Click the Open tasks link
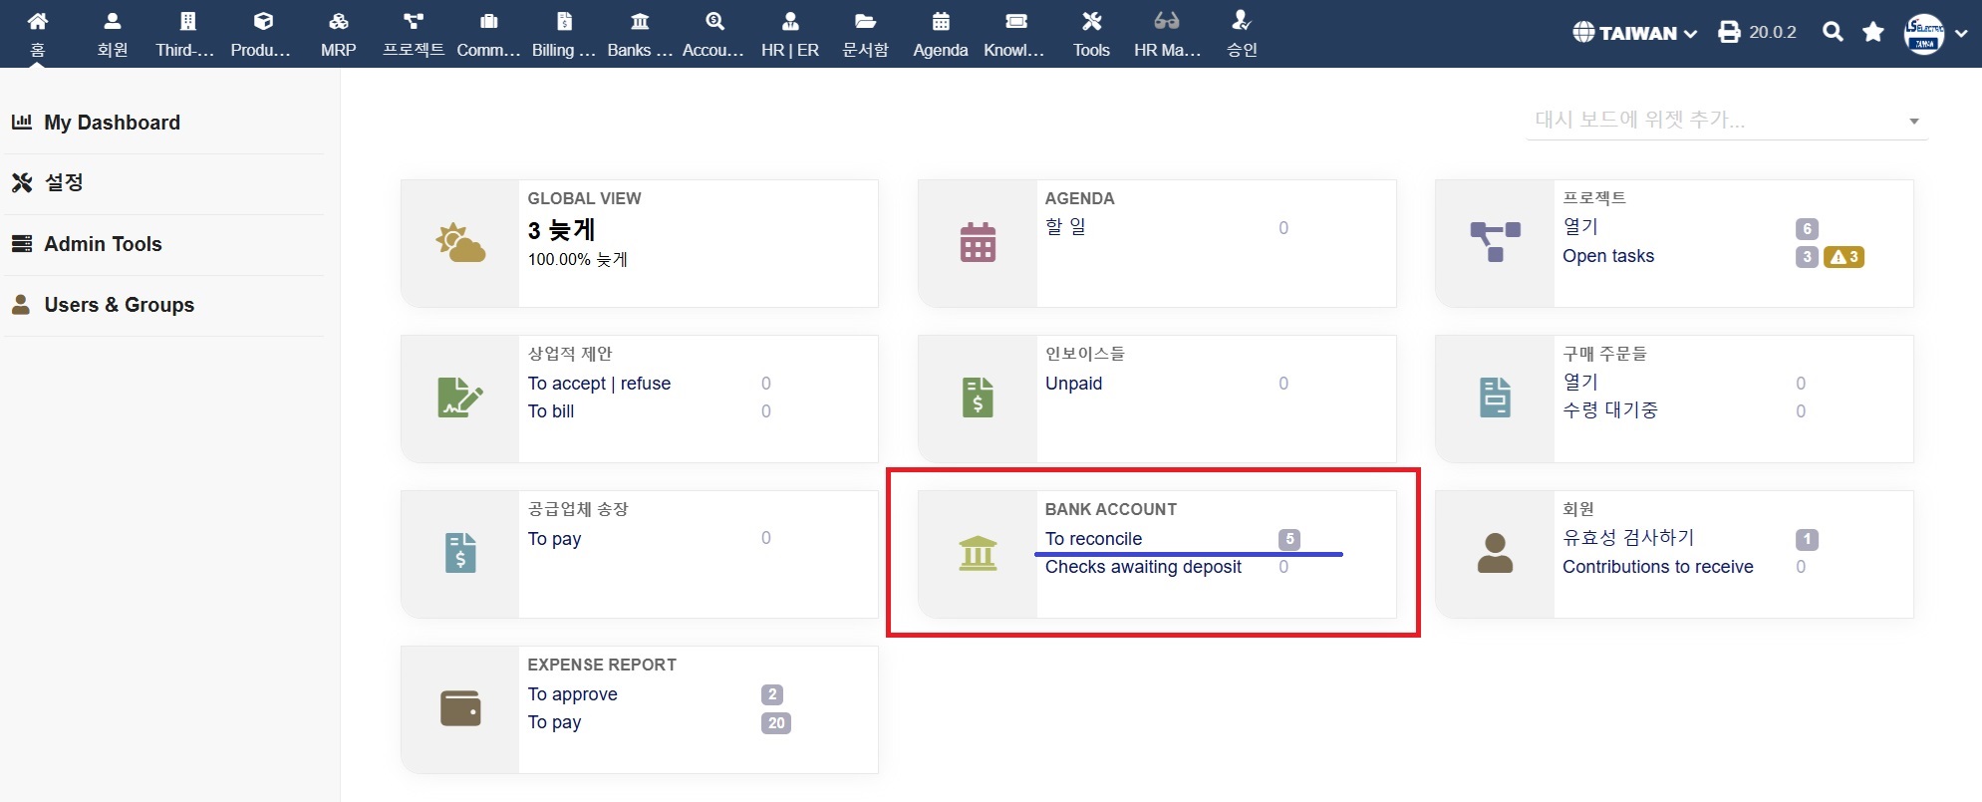 (1607, 256)
